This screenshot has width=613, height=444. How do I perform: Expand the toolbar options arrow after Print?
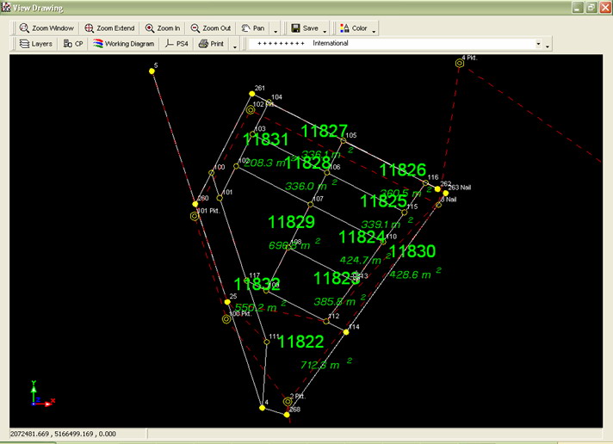coord(236,44)
